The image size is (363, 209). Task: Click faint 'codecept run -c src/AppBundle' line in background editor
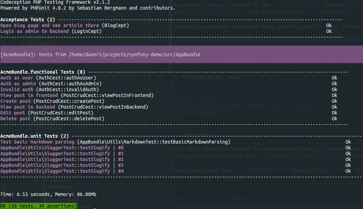coord(213,199)
